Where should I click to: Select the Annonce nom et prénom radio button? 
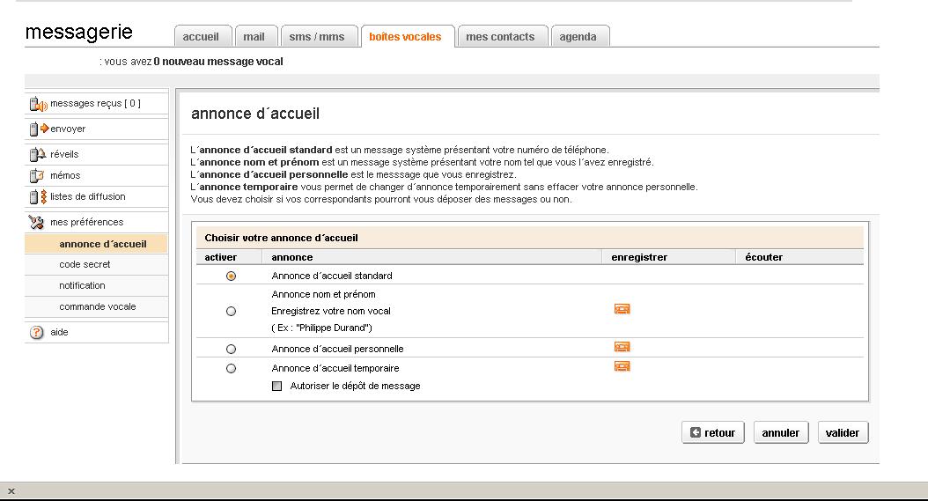(232, 312)
